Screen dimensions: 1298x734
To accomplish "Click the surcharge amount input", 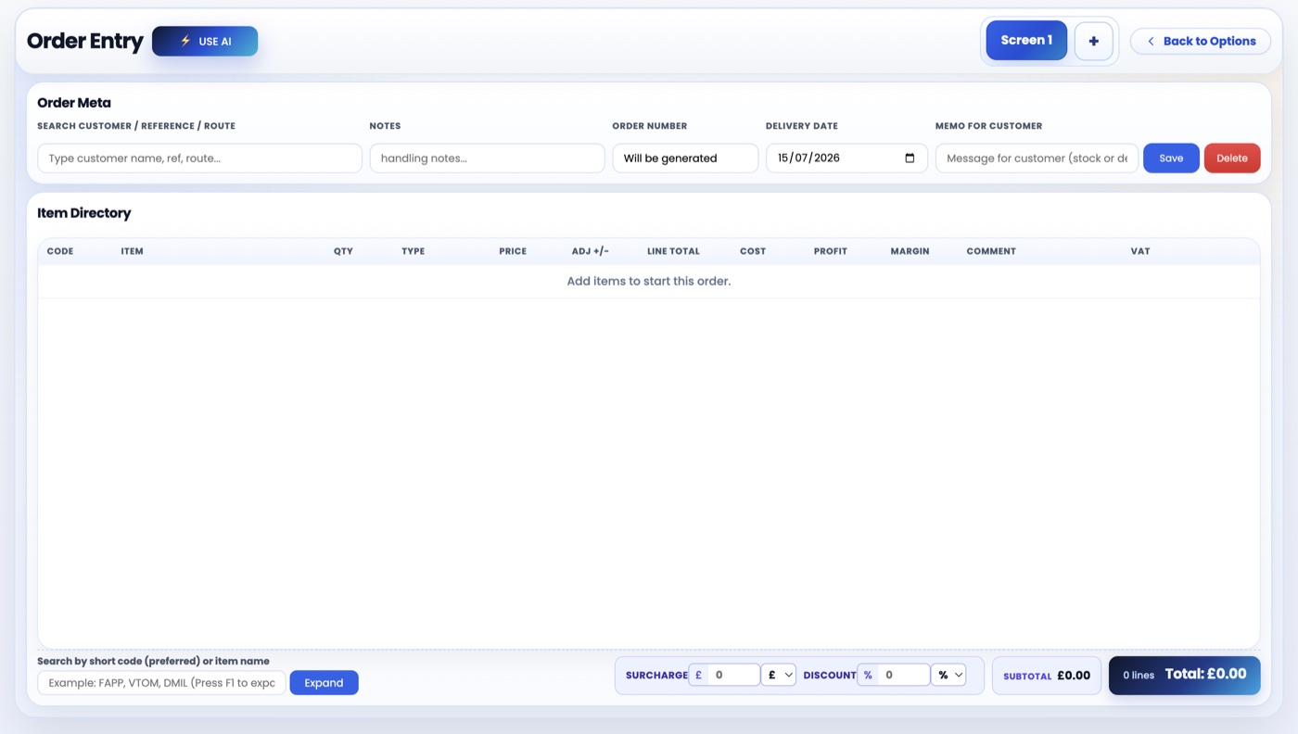I will click(x=734, y=675).
